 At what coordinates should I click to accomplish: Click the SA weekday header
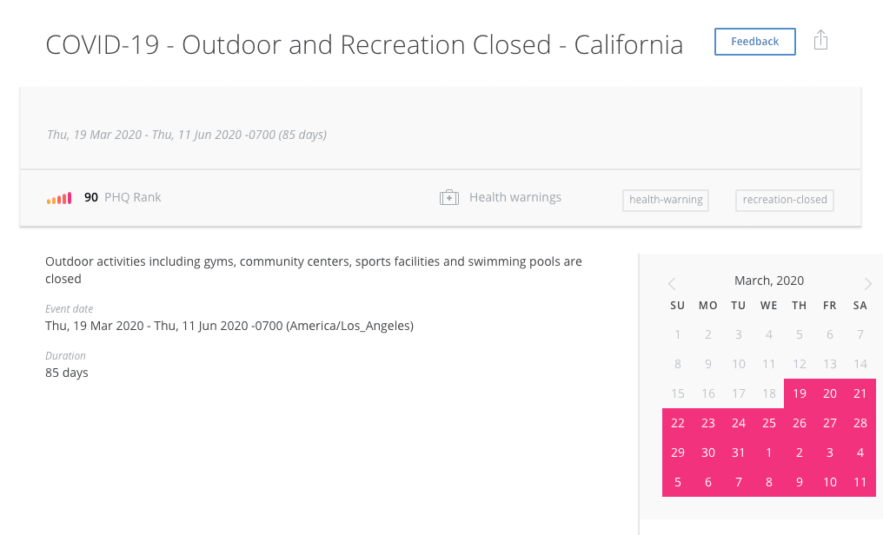click(x=860, y=305)
